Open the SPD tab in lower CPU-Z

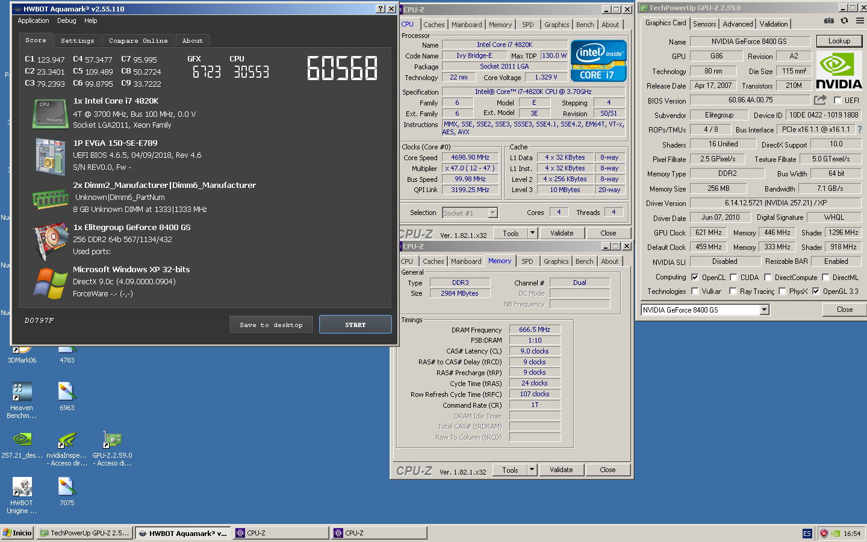pyautogui.click(x=527, y=261)
